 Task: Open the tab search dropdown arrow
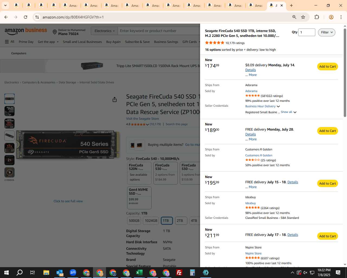coord(5,5)
